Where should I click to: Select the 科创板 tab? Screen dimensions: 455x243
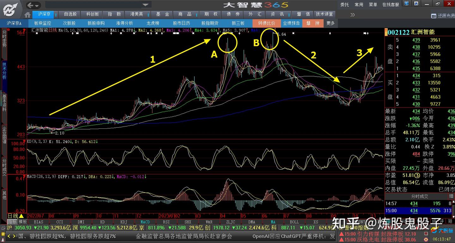[92, 14]
